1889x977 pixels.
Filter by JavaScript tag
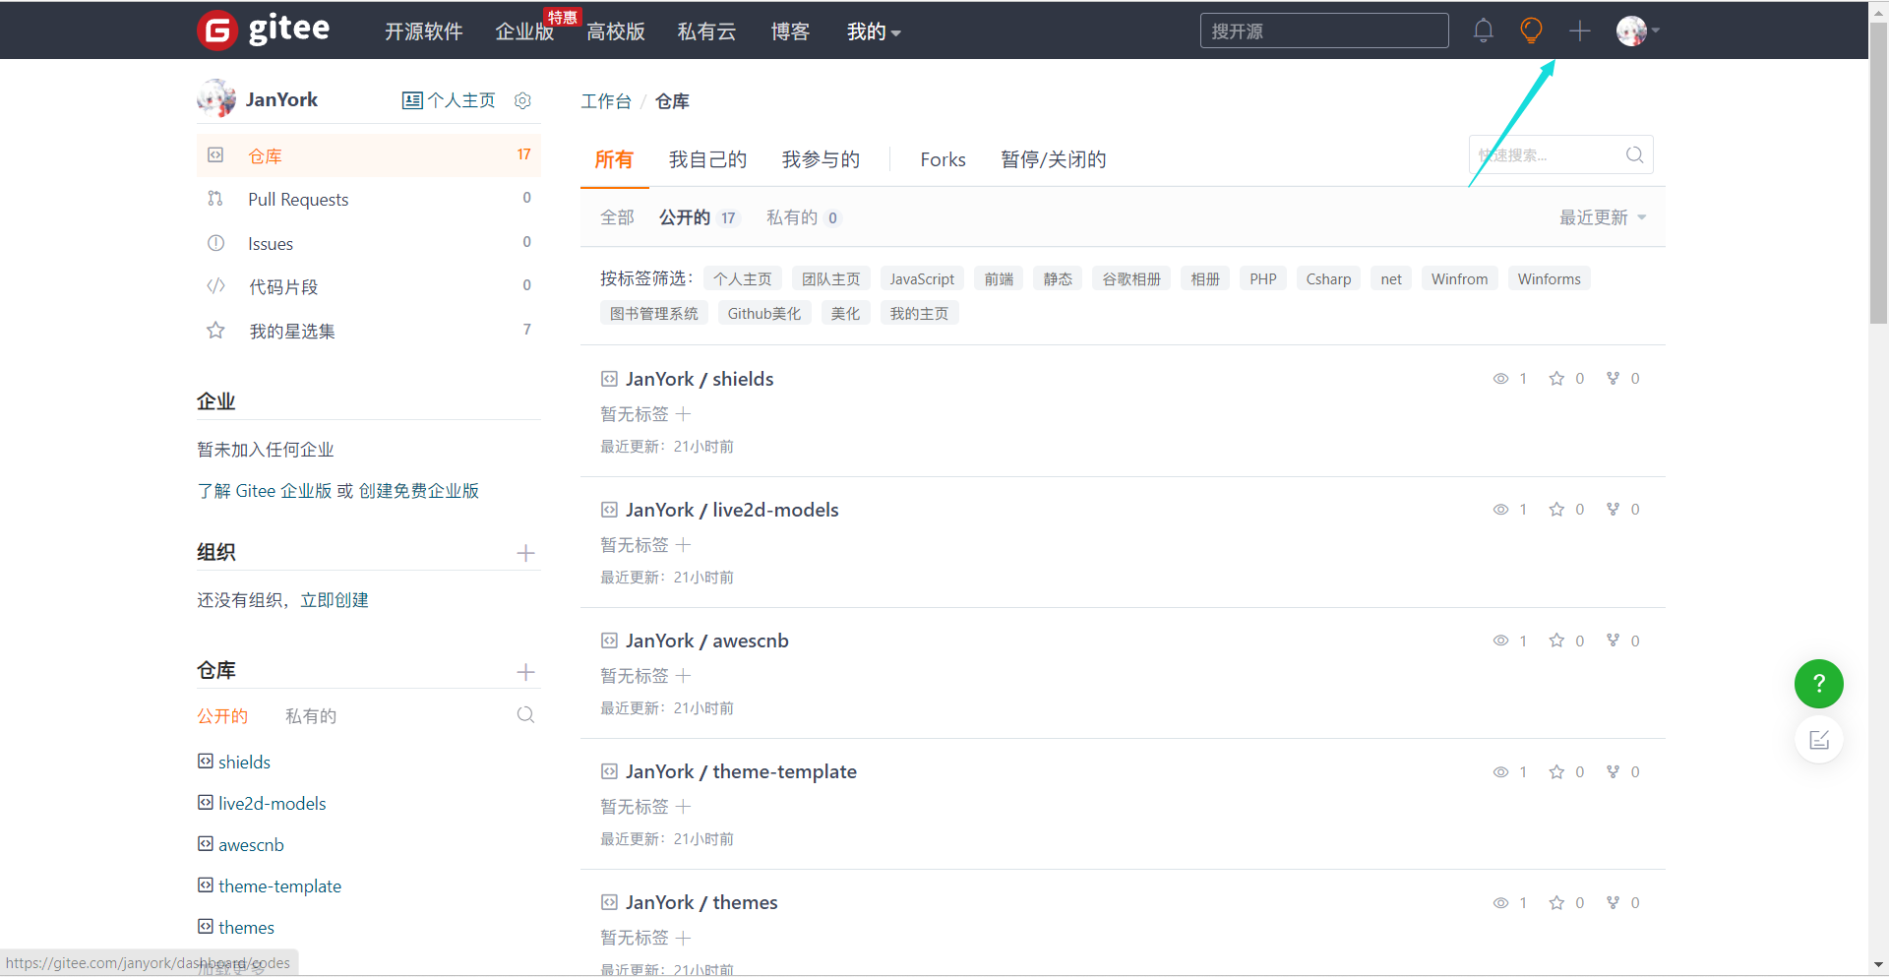(x=922, y=278)
